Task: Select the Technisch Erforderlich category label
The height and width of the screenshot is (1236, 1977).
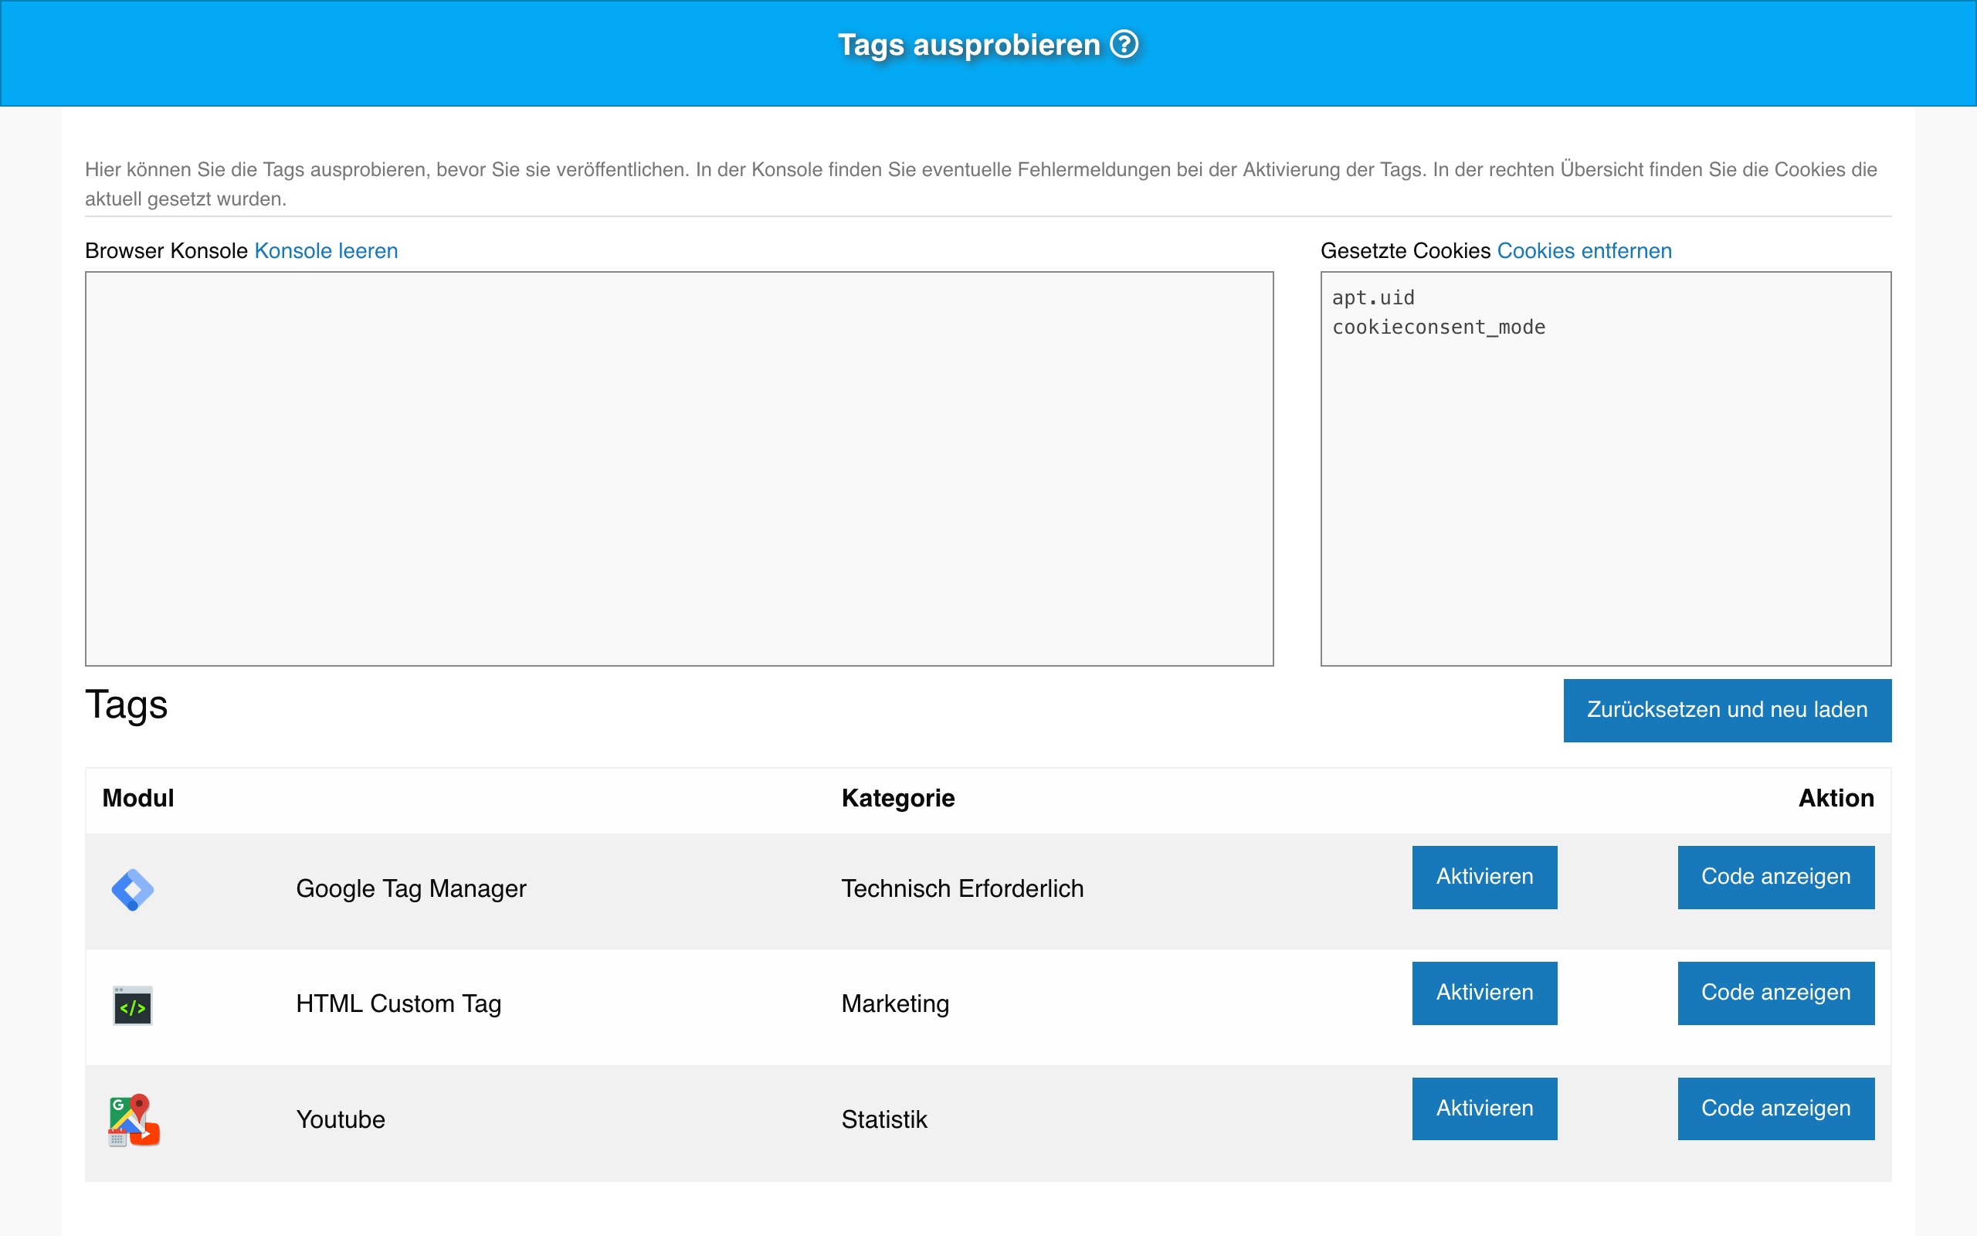Action: pos(963,888)
